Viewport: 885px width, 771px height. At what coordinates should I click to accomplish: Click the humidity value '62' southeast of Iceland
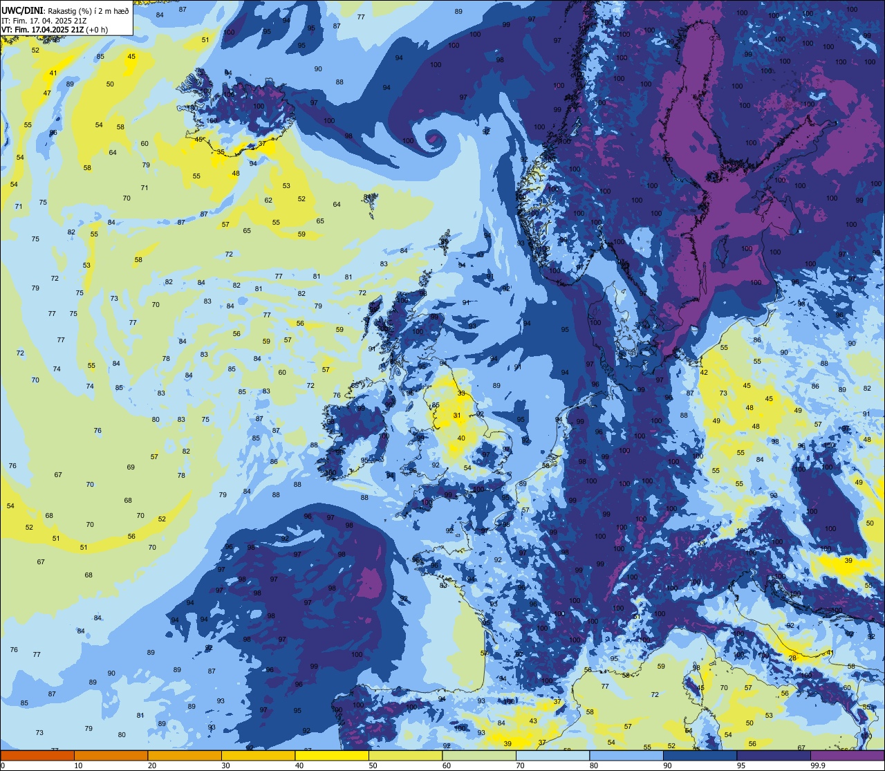click(x=268, y=201)
